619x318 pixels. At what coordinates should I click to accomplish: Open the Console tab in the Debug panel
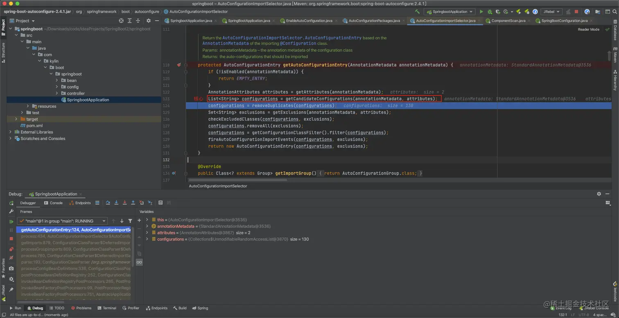(53, 203)
